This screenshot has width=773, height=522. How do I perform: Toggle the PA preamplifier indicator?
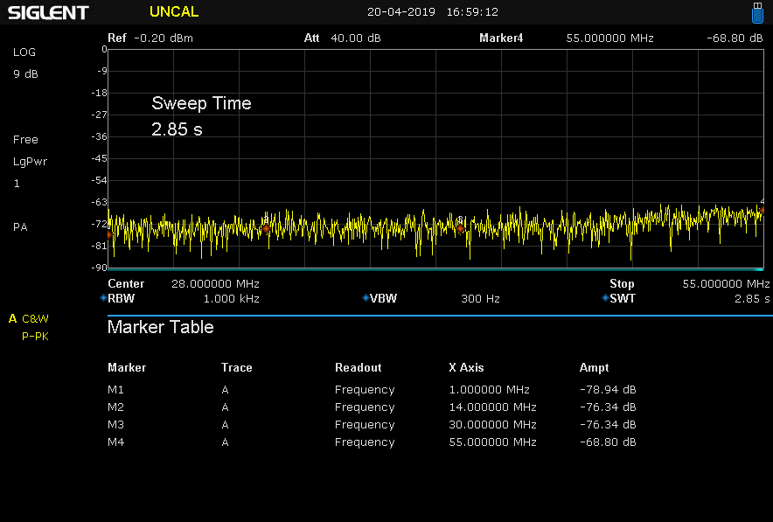pos(20,227)
